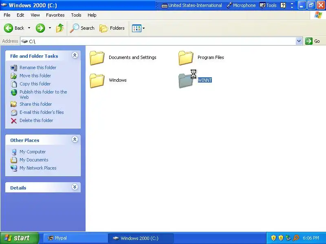The height and width of the screenshot is (244, 326).
Task: Open the Views dropdown arrow
Action: [x=144, y=28]
